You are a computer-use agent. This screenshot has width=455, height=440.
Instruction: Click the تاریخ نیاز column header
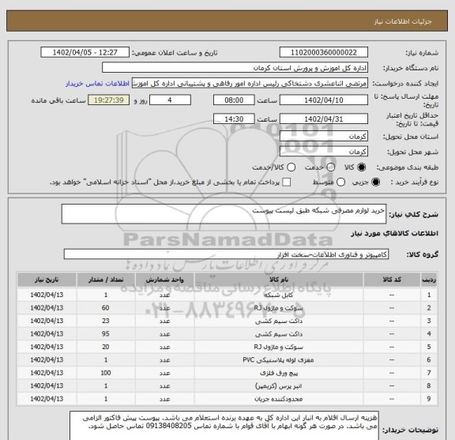click(47, 280)
